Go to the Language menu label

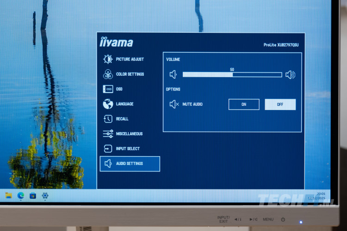tap(124, 104)
